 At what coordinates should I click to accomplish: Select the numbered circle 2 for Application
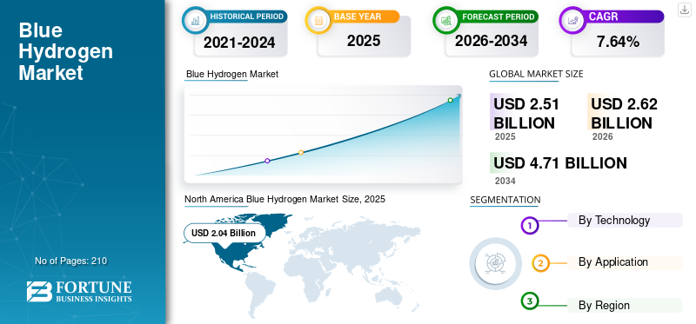pyautogui.click(x=540, y=263)
